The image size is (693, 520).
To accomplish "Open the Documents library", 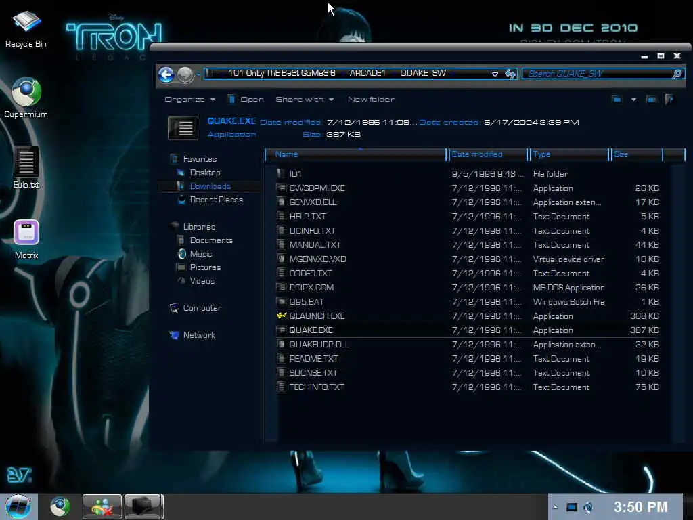I will 211,240.
